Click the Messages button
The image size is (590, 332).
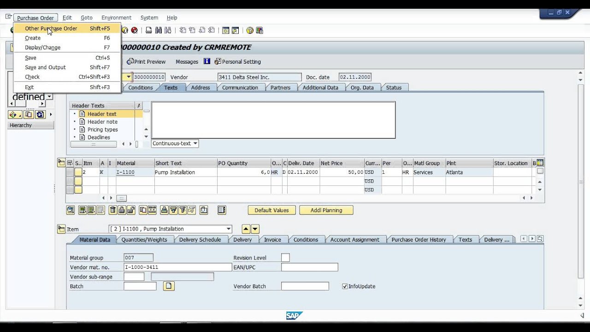pyautogui.click(x=187, y=61)
